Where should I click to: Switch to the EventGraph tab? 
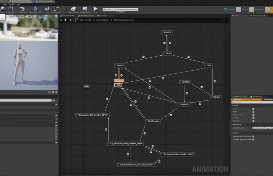[102, 15]
